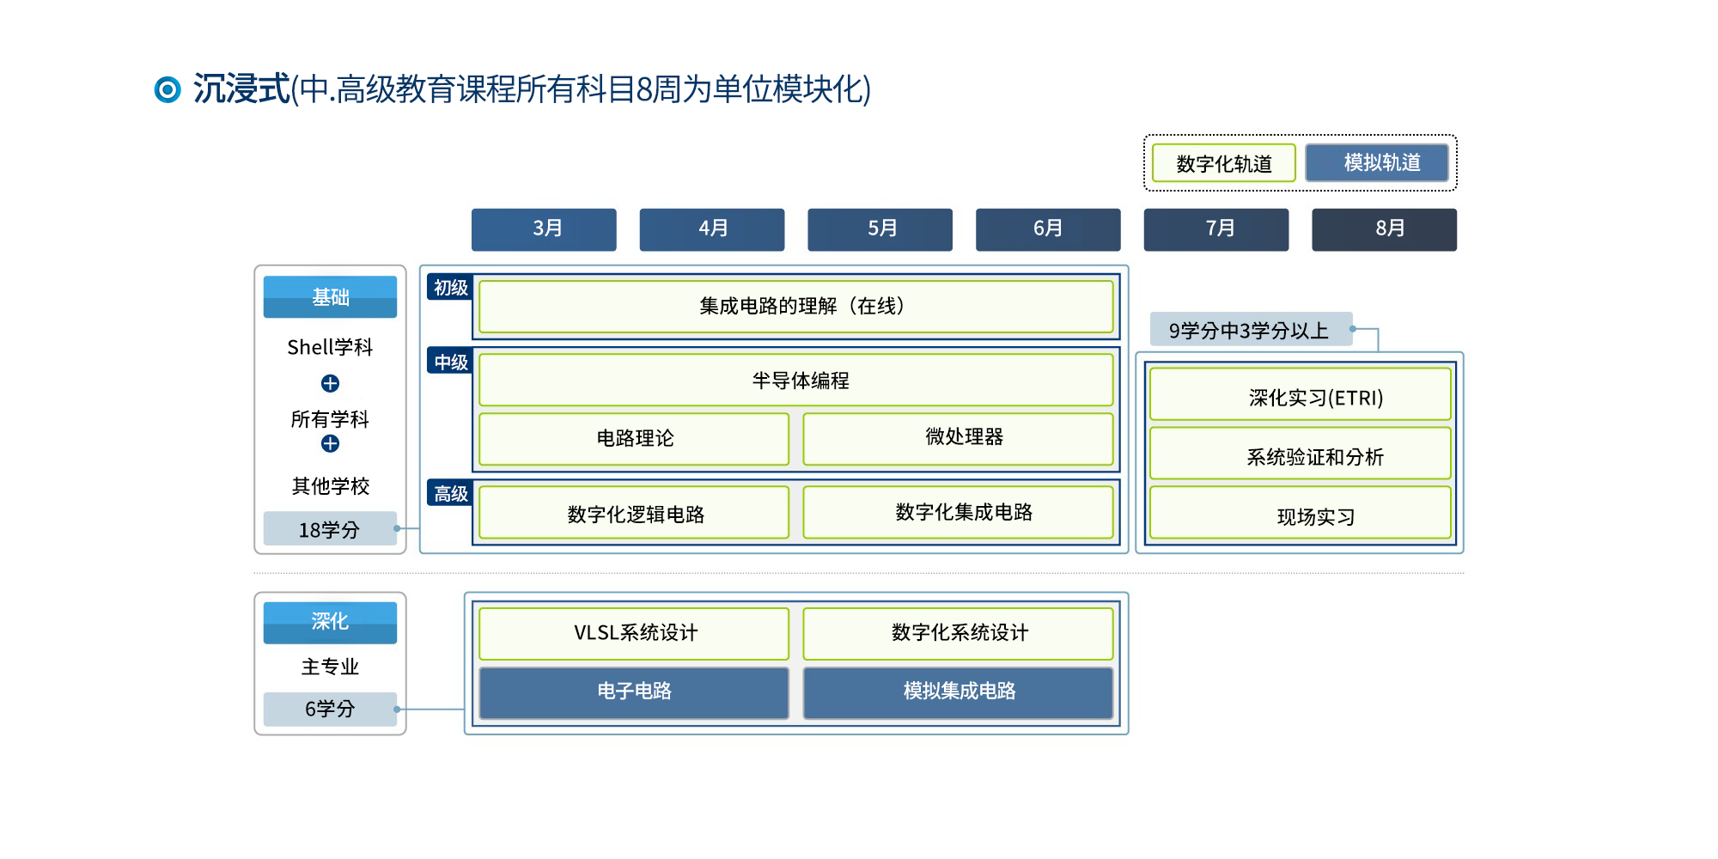
Task: Select the 数字化逻辑电路 course box
Action: point(634,513)
